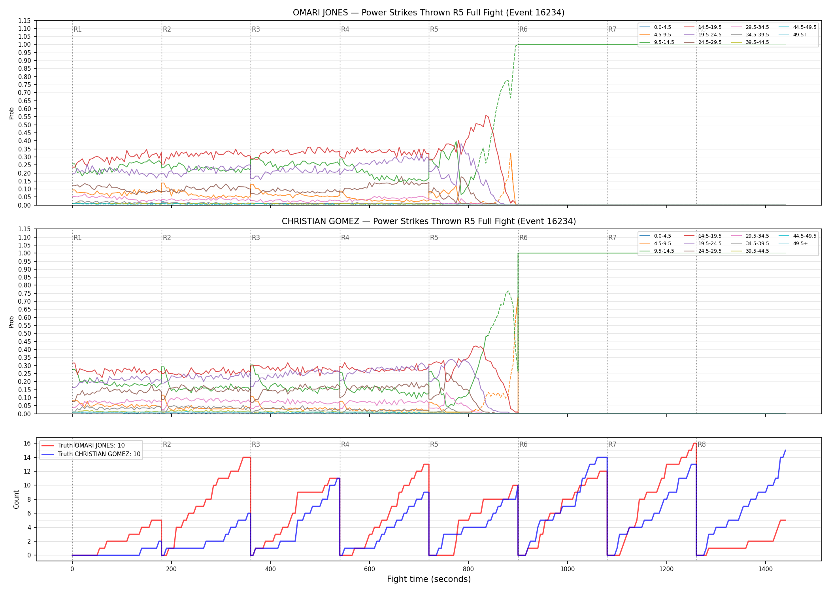
Task: Pick legend entry 44.5-49.5 in Christian Gomez chart
Action: [x=798, y=236]
